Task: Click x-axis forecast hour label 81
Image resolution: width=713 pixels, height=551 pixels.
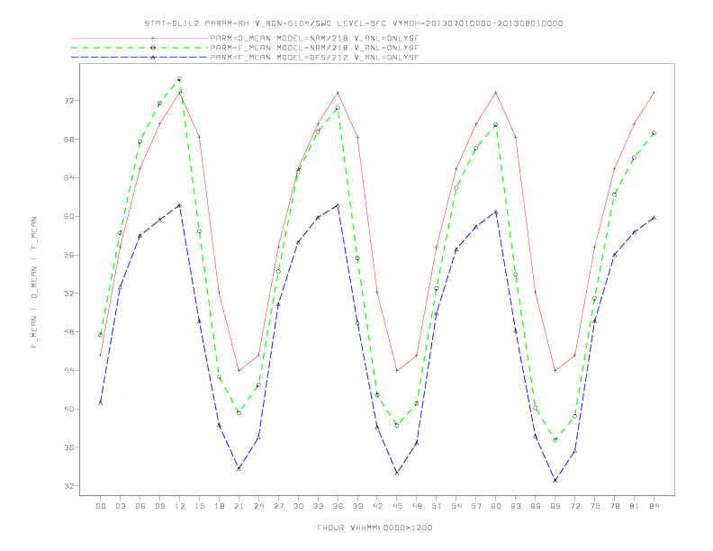Action: coord(635,506)
